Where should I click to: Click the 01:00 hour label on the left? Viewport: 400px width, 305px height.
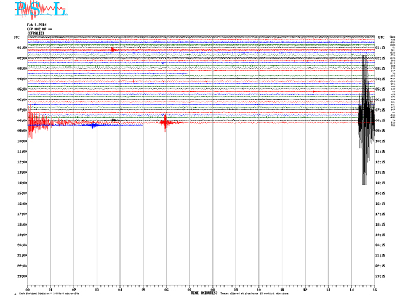click(21, 47)
